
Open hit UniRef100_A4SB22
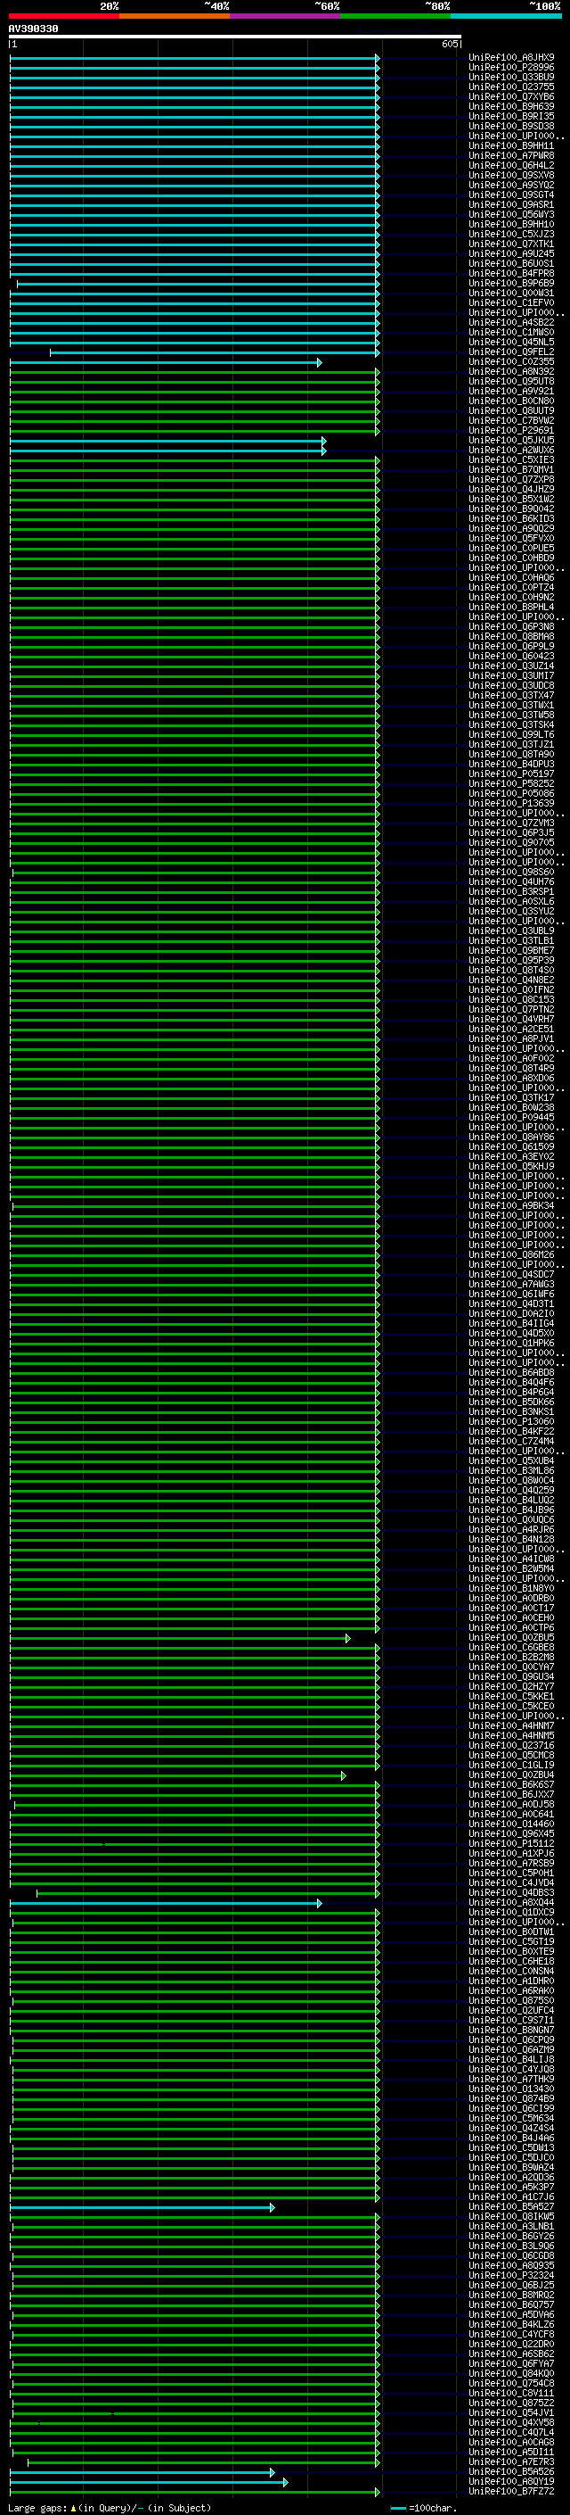[x=511, y=322]
